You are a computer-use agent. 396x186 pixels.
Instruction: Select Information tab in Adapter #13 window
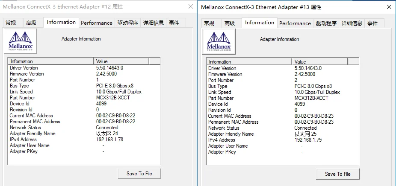pos(260,23)
